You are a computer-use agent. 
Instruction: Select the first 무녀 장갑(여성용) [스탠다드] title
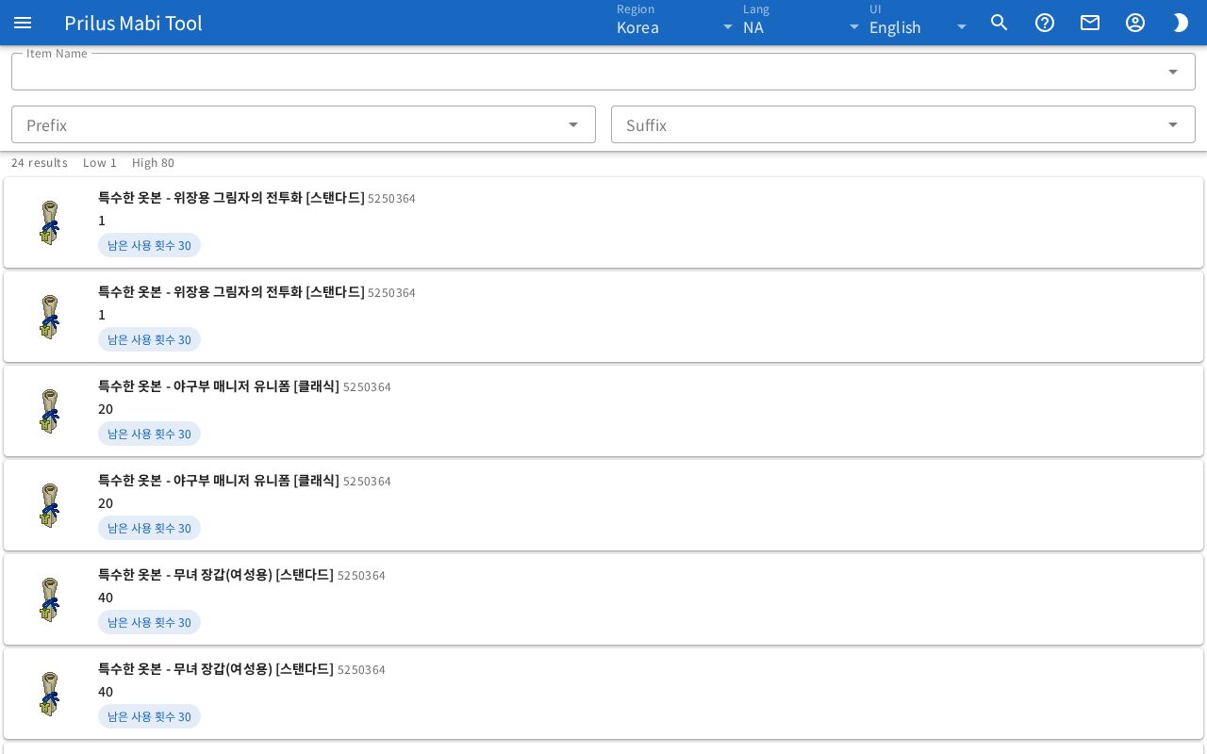coord(216,575)
